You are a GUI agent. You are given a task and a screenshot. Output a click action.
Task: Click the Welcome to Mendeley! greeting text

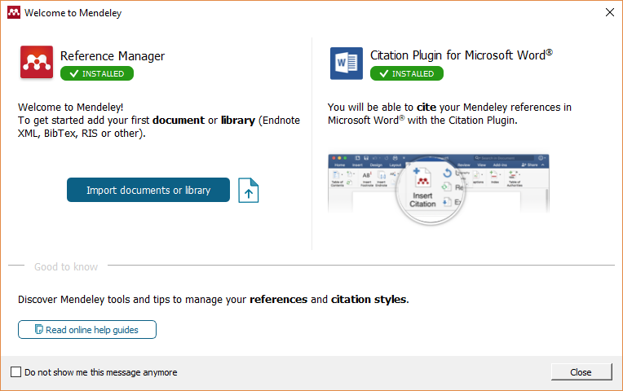pos(71,108)
